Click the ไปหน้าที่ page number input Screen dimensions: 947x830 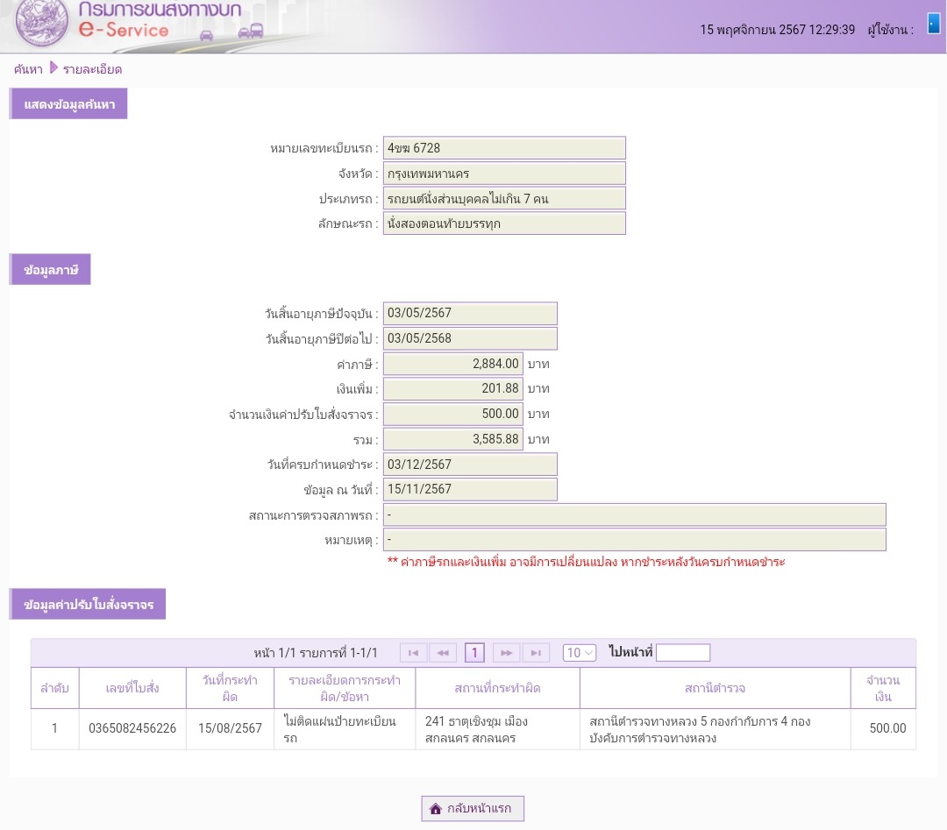[683, 653]
